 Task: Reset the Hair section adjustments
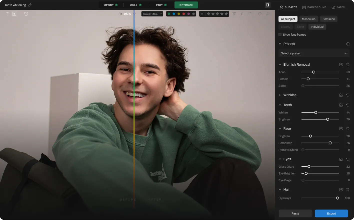(347, 190)
